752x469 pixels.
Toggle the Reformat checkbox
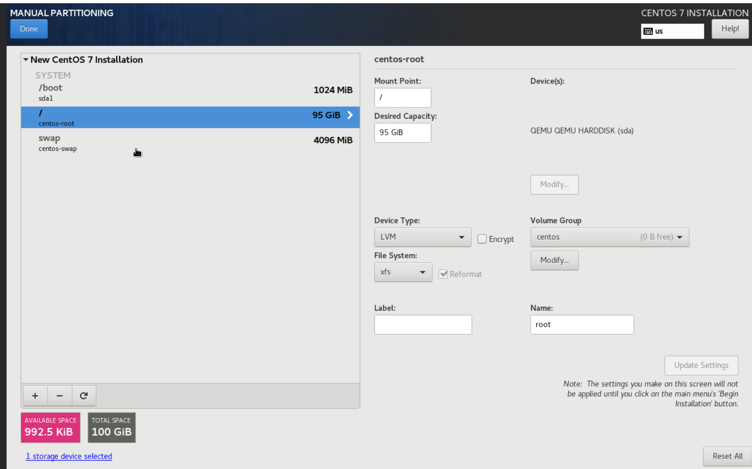pyautogui.click(x=443, y=274)
